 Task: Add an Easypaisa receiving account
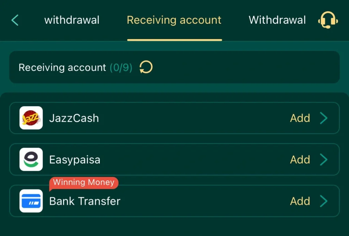coord(300,160)
